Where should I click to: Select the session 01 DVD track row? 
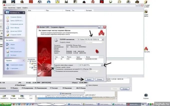(79, 59)
